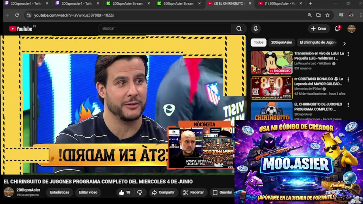This screenshot has height=204, width=363.
Task: Switch to first 200iqonasier4 Twitch tab
Action: (26, 3)
